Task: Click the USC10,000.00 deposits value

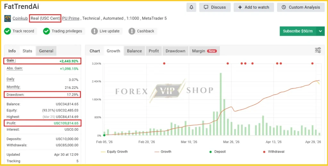Action: coord(67,139)
